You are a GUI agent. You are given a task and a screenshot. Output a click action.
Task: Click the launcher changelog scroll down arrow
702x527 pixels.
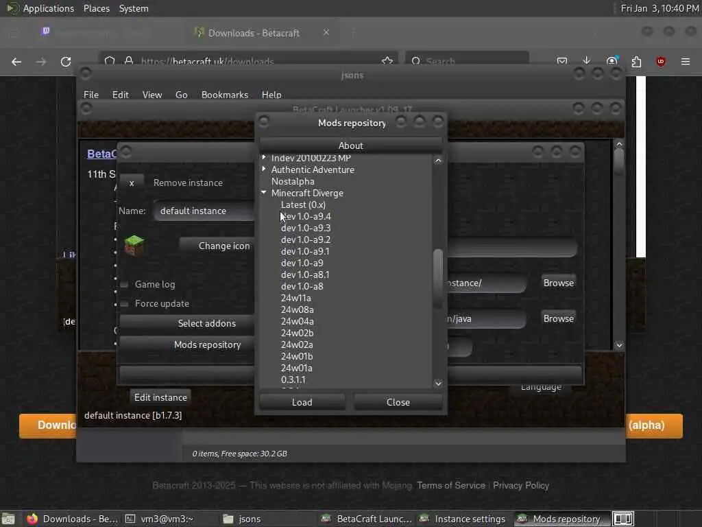(x=619, y=345)
